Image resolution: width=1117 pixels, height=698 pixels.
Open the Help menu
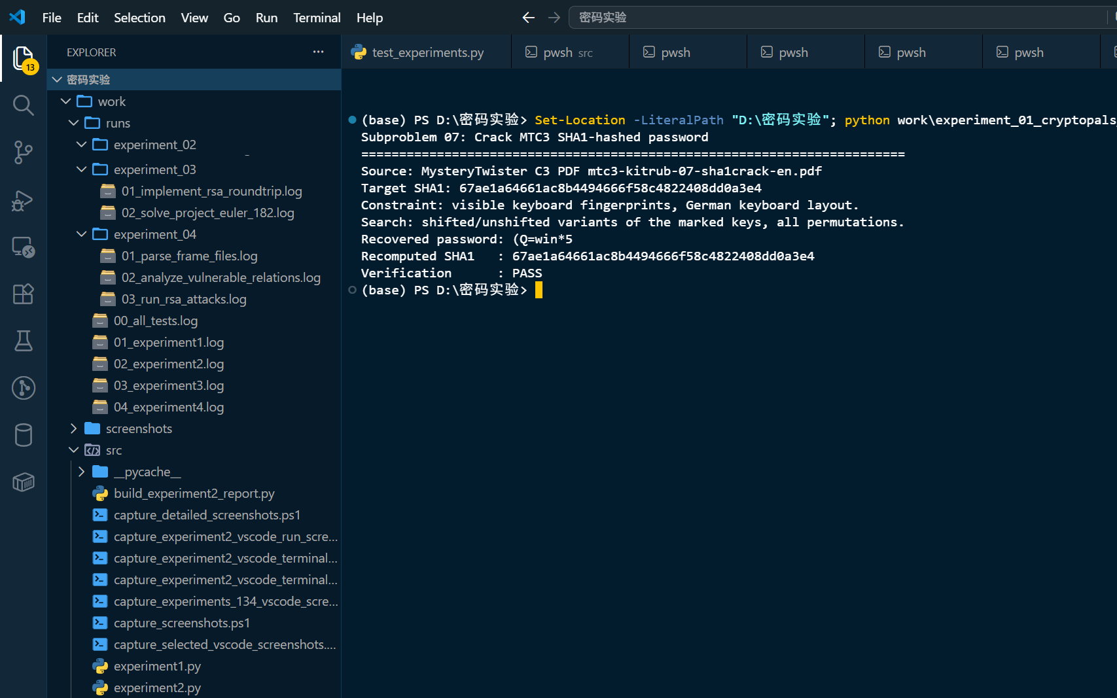[370, 18]
